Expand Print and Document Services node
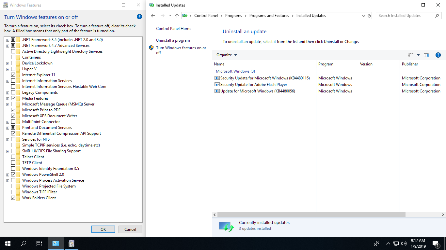The image size is (446, 250). coord(8,128)
